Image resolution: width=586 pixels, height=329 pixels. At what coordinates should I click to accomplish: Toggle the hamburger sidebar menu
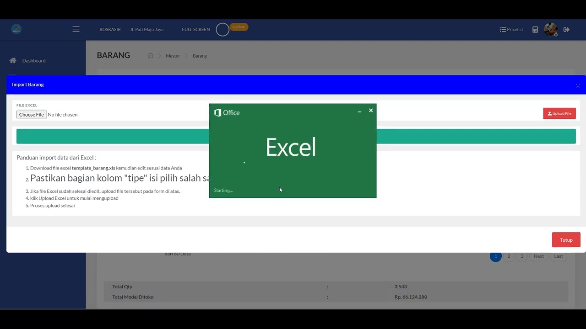(76, 29)
